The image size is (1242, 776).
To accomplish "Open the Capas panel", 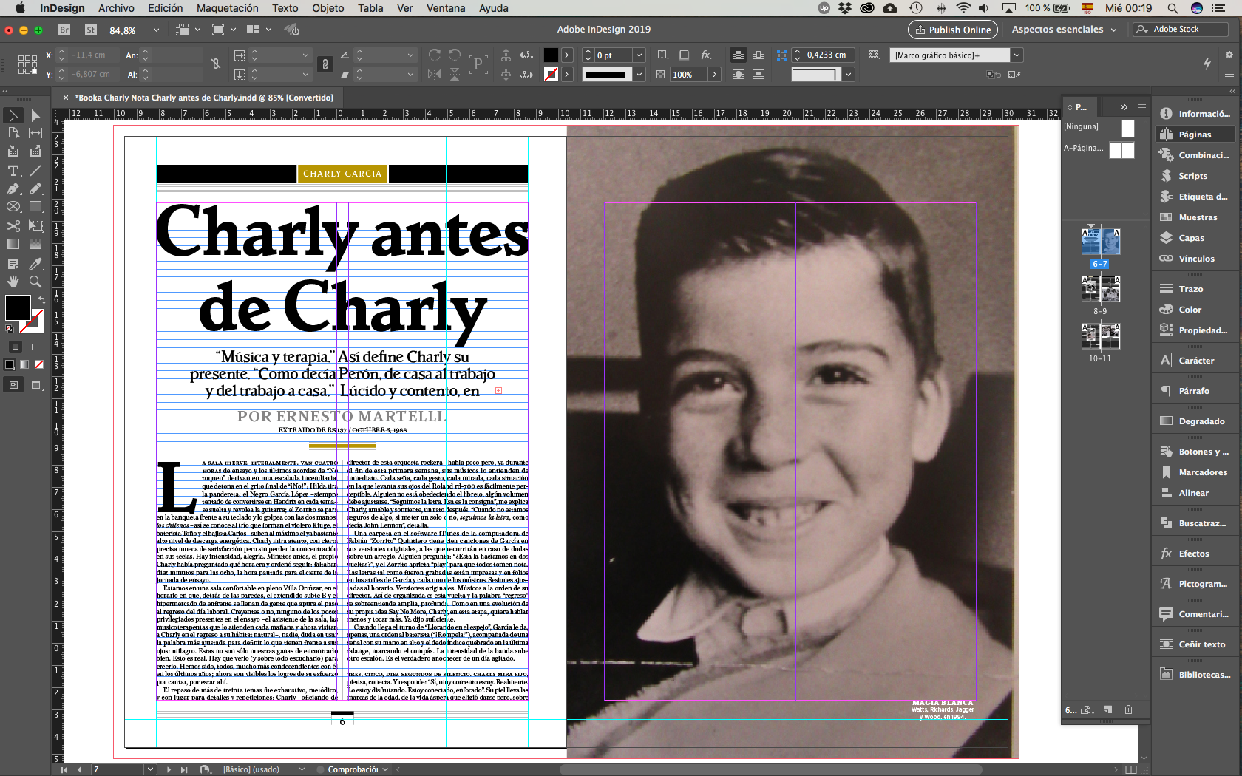I will 1191,238.
